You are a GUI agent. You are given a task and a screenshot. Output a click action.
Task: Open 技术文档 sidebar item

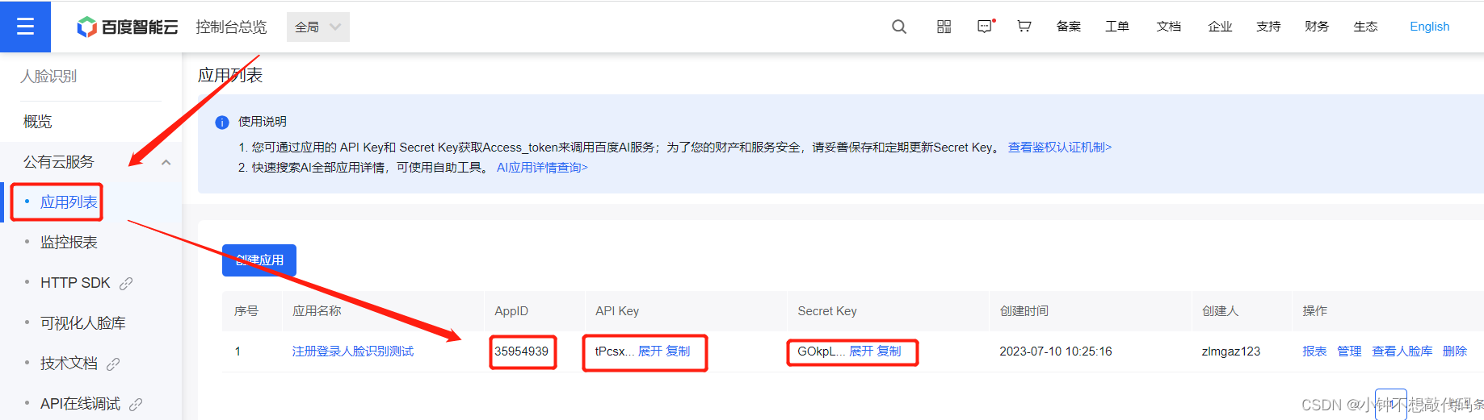tap(69, 364)
